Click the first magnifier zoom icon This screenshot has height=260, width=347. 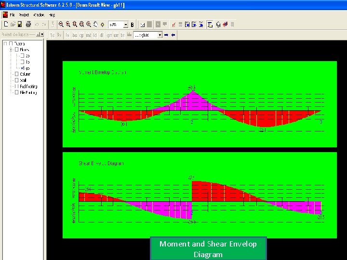click(x=61, y=24)
